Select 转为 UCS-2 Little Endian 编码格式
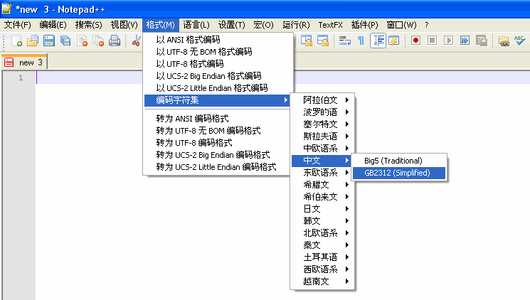The image size is (530, 300). click(x=217, y=167)
